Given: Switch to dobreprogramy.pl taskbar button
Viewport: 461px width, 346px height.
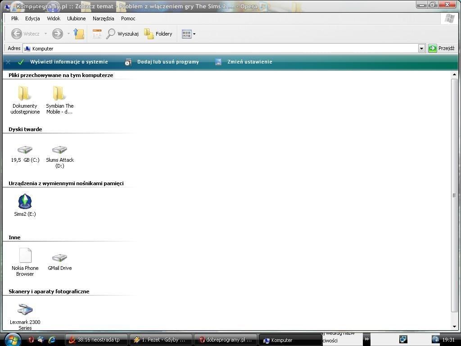Looking at the screenshot, I should click(x=225, y=340).
